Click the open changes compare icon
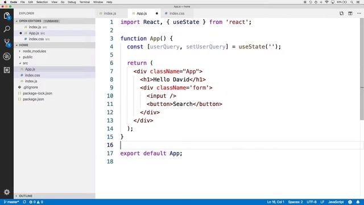Viewport: 364px width, 205px height. point(341,14)
